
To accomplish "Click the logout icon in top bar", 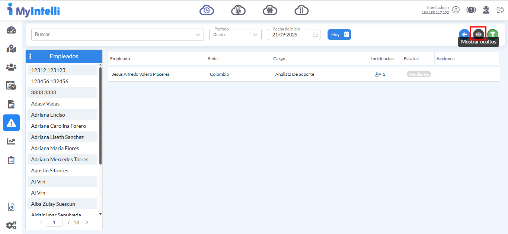I will [x=500, y=10].
